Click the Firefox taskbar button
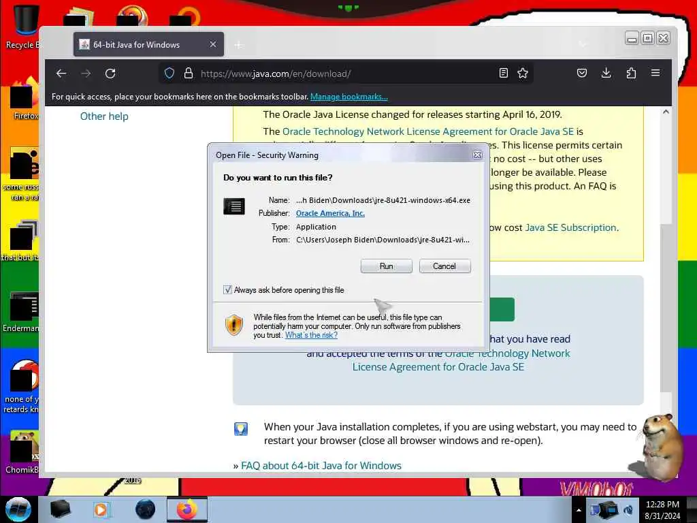Screen dimensions: 697x523 (x=187, y=509)
